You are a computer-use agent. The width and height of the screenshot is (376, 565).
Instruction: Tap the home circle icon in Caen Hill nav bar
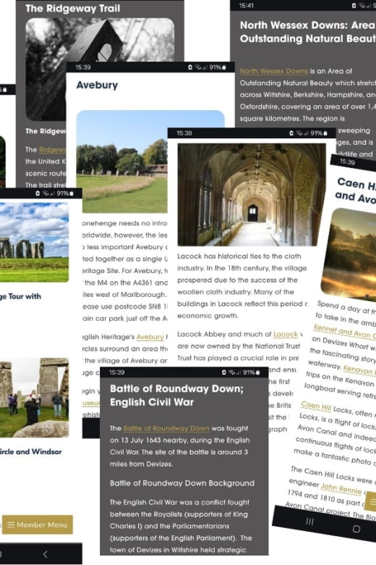356,529
